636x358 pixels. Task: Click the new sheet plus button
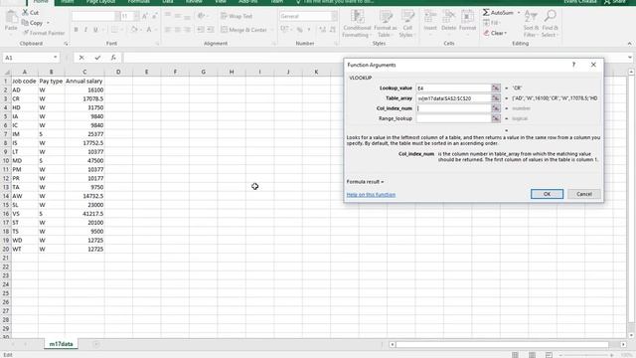click(x=96, y=344)
